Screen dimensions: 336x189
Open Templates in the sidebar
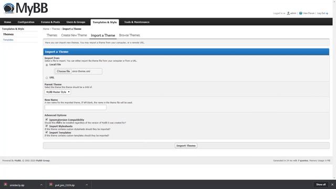click(8, 40)
